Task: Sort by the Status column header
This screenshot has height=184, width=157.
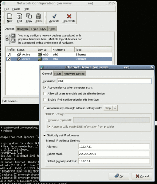Action: 26,50
